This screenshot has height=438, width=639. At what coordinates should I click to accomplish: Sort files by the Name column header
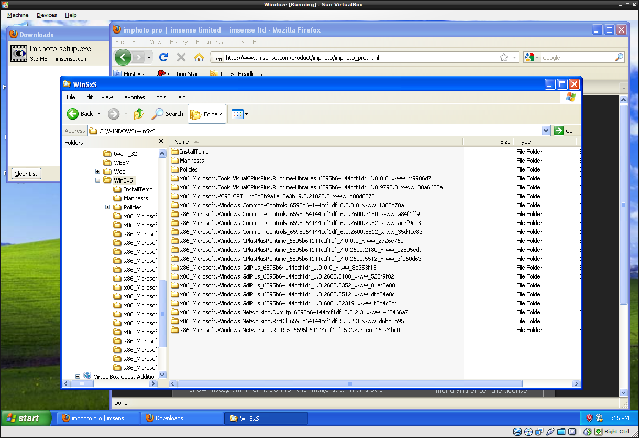316,142
